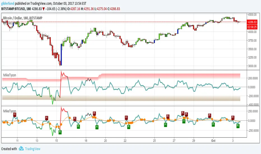Open the gliderfund author link
This screenshot has width=261, height=154.
click(8, 3)
